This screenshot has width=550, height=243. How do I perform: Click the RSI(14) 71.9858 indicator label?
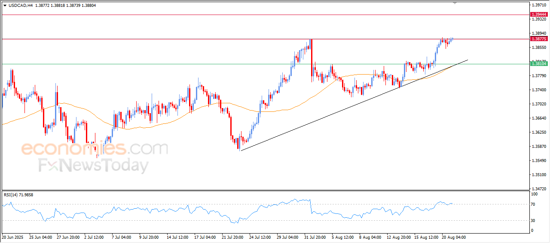click(x=18, y=195)
